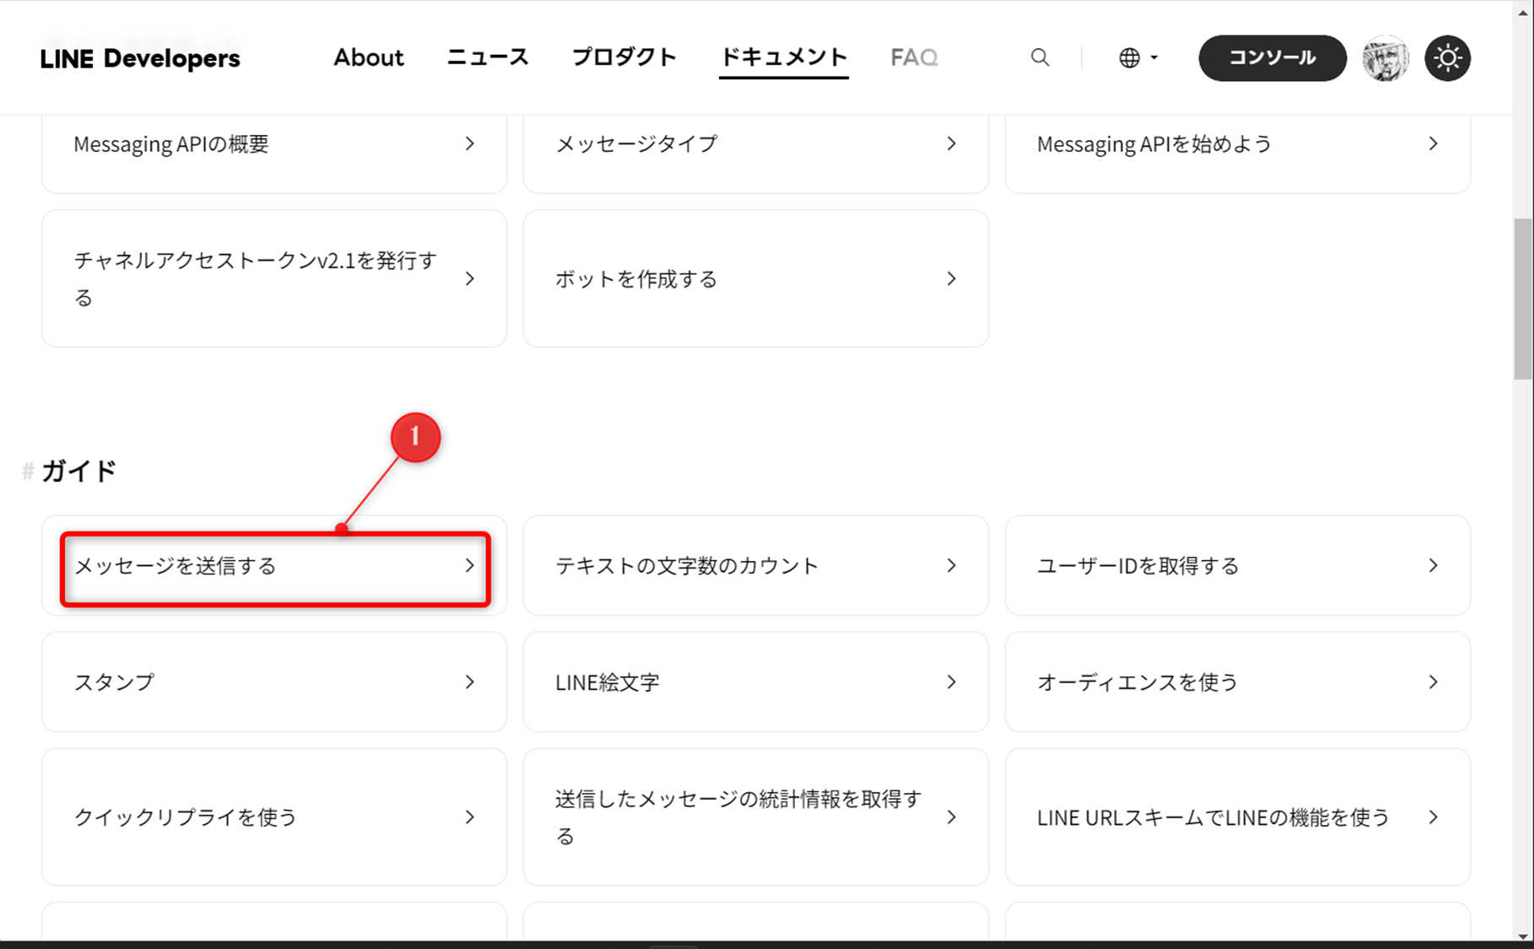This screenshot has height=949, width=1534.
Task: Click the chevron on メッセージタイプ card
Action: click(952, 143)
